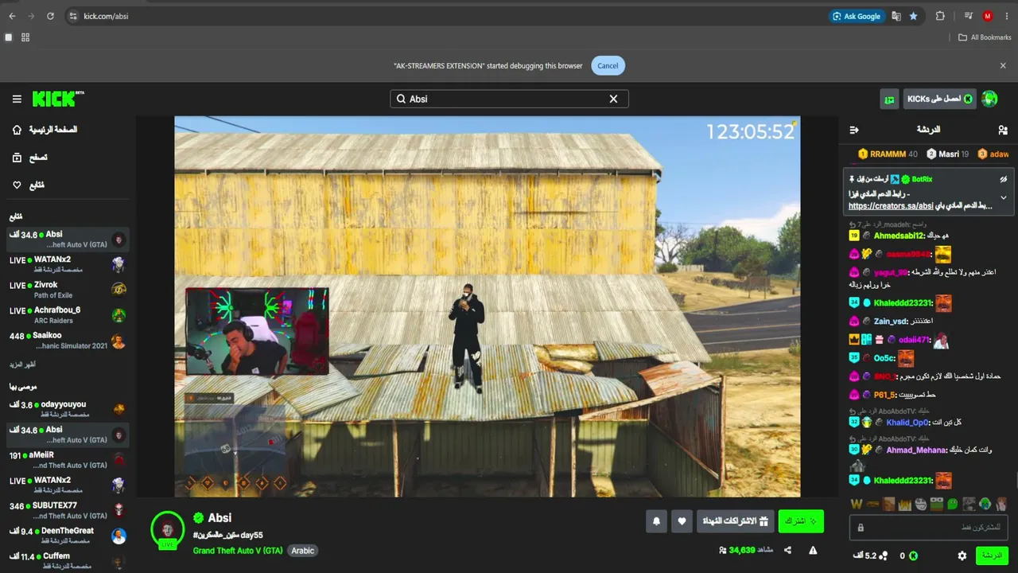Click the browser address bar
Image resolution: width=1018 pixels, height=573 pixels.
click(x=445, y=16)
